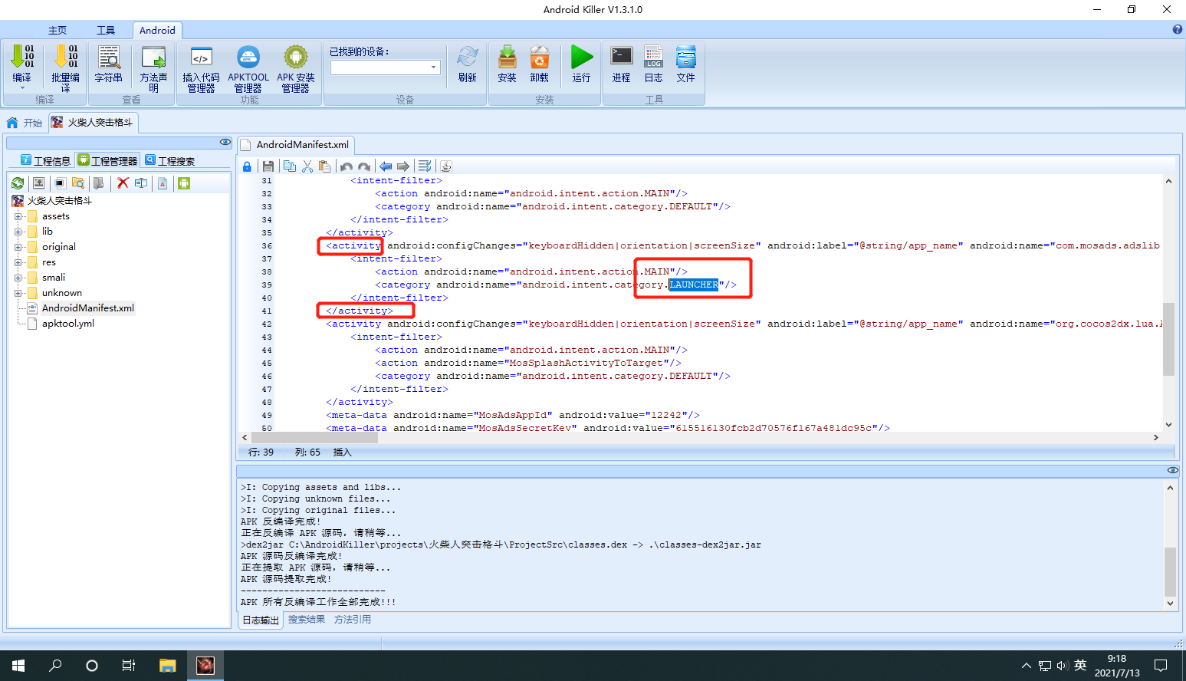
Task: Toggle the editor lock icon
Action: pos(247,166)
